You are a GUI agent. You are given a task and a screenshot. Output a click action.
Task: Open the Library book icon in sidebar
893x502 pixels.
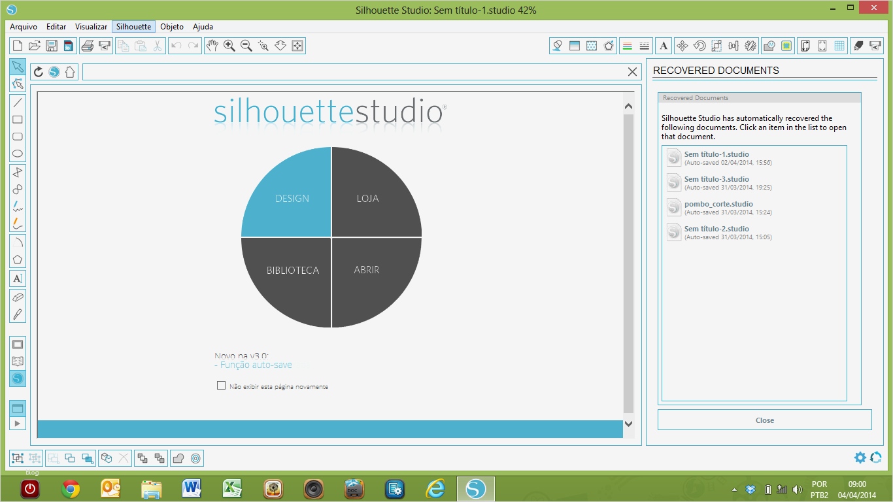point(18,361)
